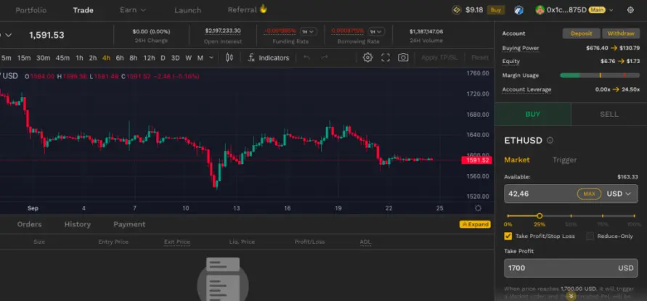Set chart interval to W

click(x=189, y=58)
